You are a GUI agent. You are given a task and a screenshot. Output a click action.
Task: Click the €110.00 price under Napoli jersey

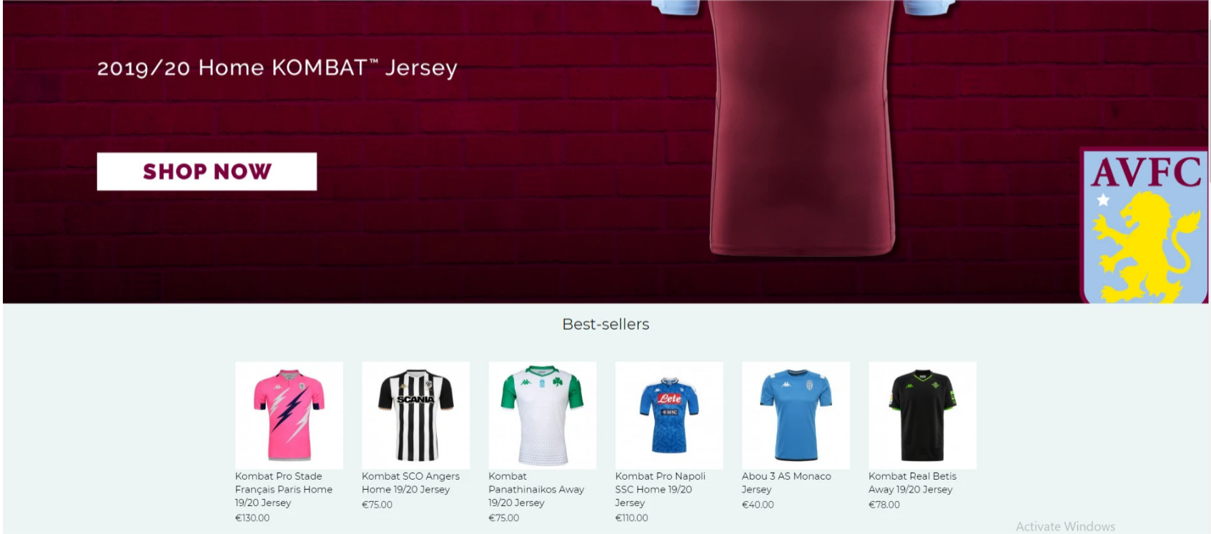pos(632,518)
